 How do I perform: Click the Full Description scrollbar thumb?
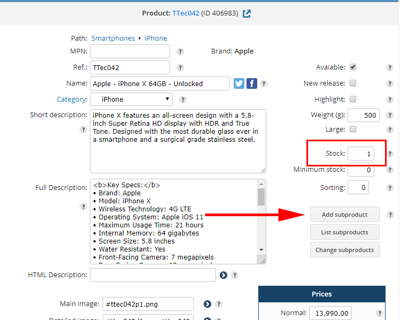coord(261,197)
